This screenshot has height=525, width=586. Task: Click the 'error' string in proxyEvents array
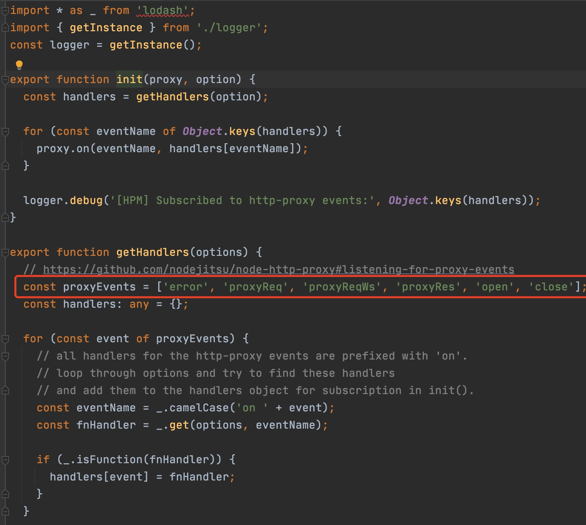tap(186, 287)
